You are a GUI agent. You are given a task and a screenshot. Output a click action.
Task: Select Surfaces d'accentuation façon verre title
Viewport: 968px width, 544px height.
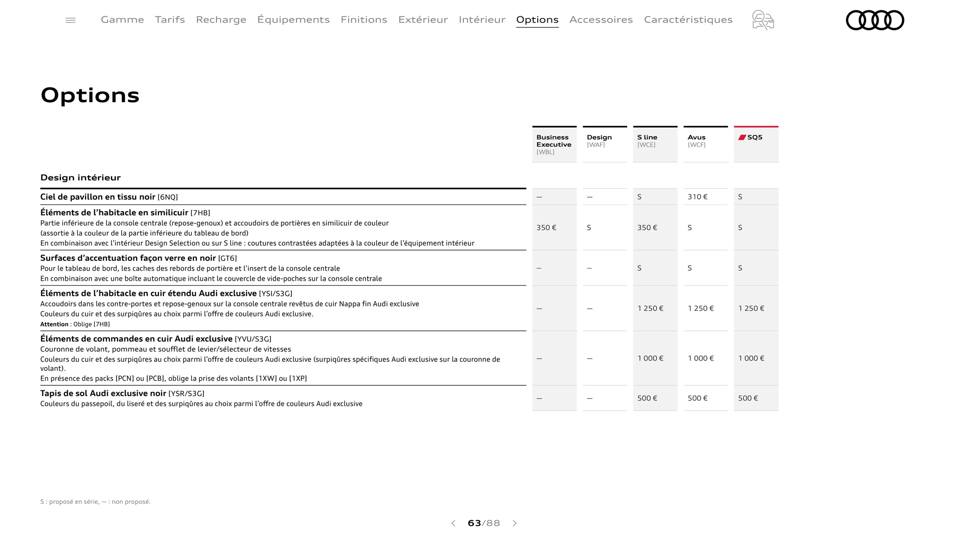pos(138,258)
